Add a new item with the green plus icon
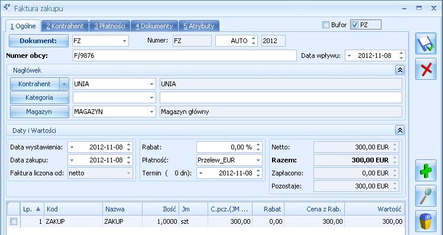This screenshot has width=443, height=235. (426, 171)
